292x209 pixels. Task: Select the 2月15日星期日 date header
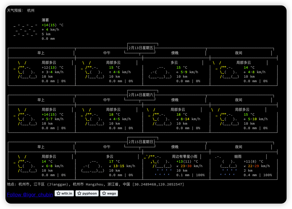click(141, 141)
